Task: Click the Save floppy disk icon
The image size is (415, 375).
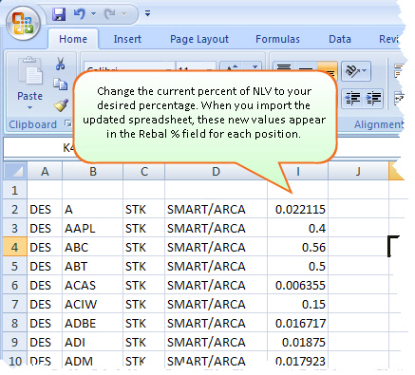Action: tap(59, 14)
